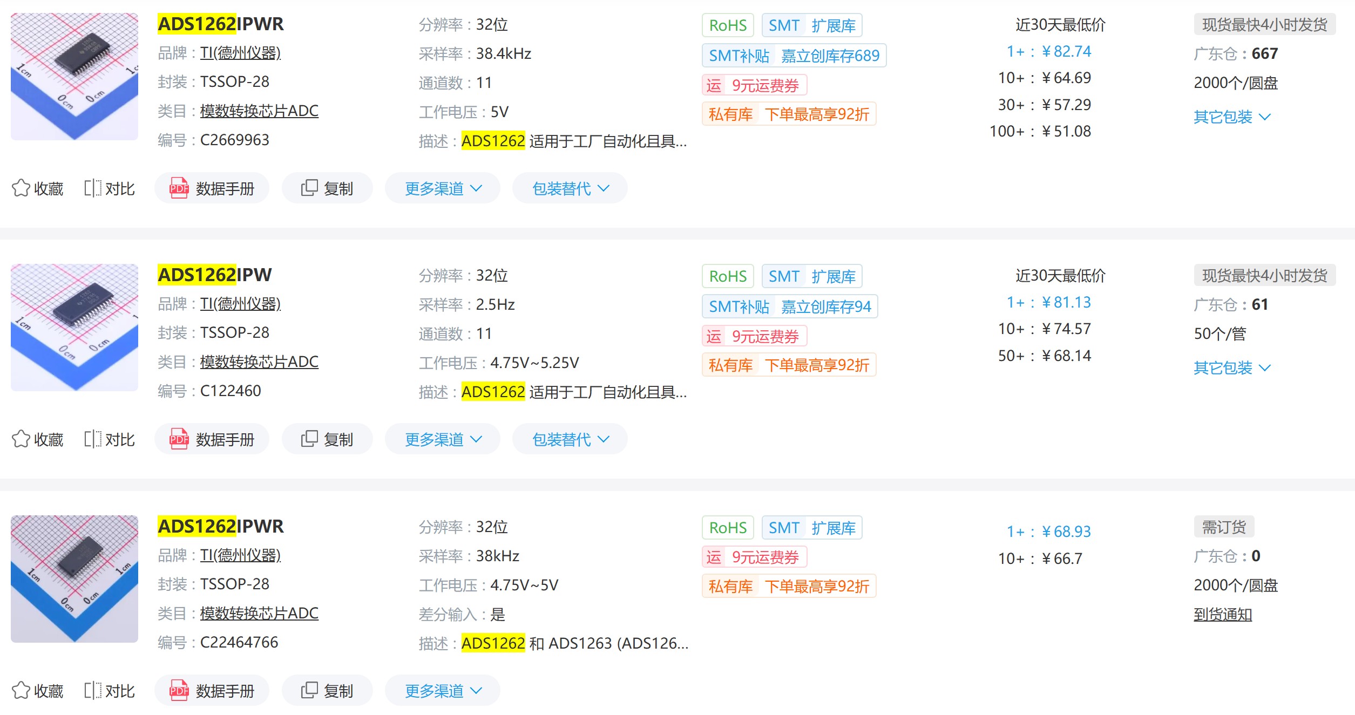This screenshot has height=715, width=1355.
Task: Expand 更多渠道 for ADS1262IPWR
Action: pos(442,188)
